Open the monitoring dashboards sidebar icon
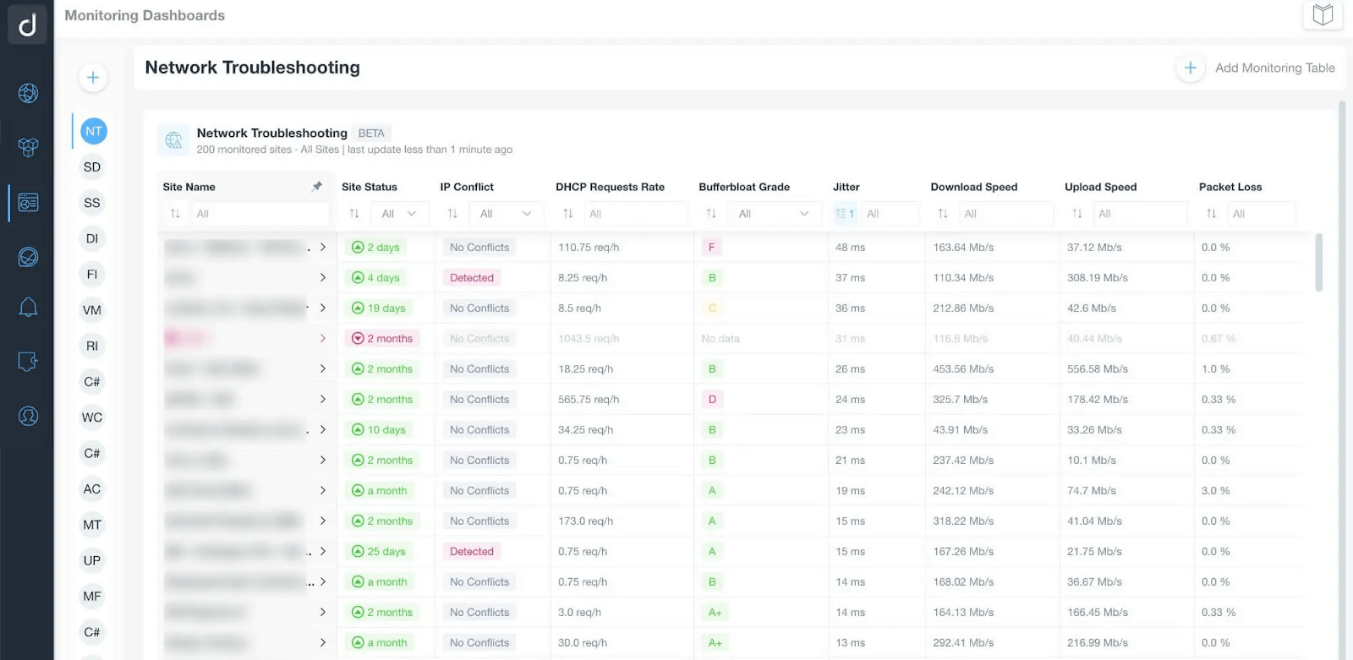The image size is (1353, 660). click(28, 203)
